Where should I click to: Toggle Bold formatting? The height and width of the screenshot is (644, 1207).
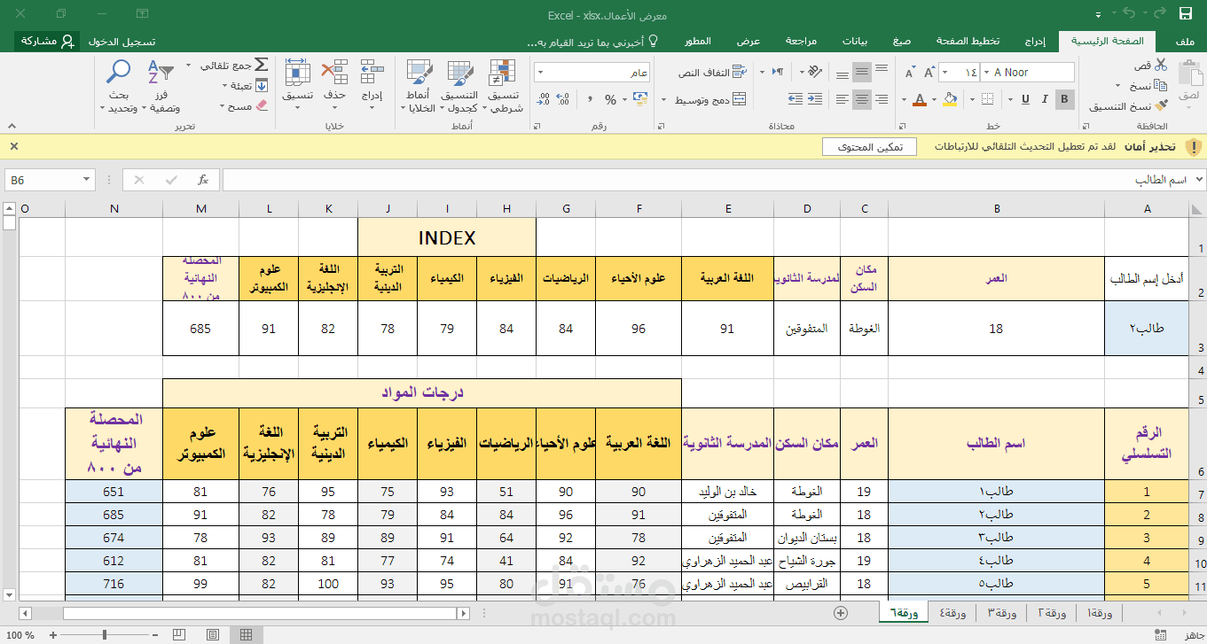[x=1065, y=99]
